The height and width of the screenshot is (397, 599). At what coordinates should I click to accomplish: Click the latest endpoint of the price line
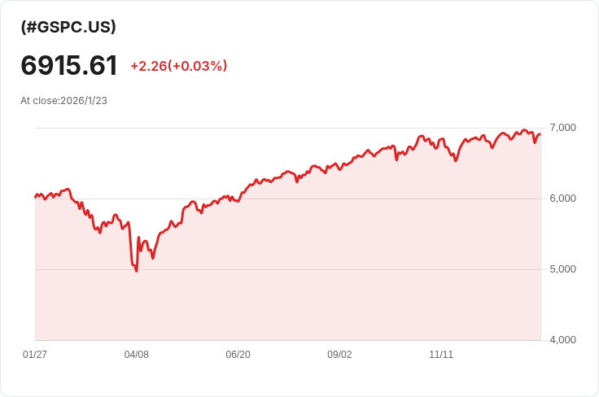pyautogui.click(x=540, y=134)
